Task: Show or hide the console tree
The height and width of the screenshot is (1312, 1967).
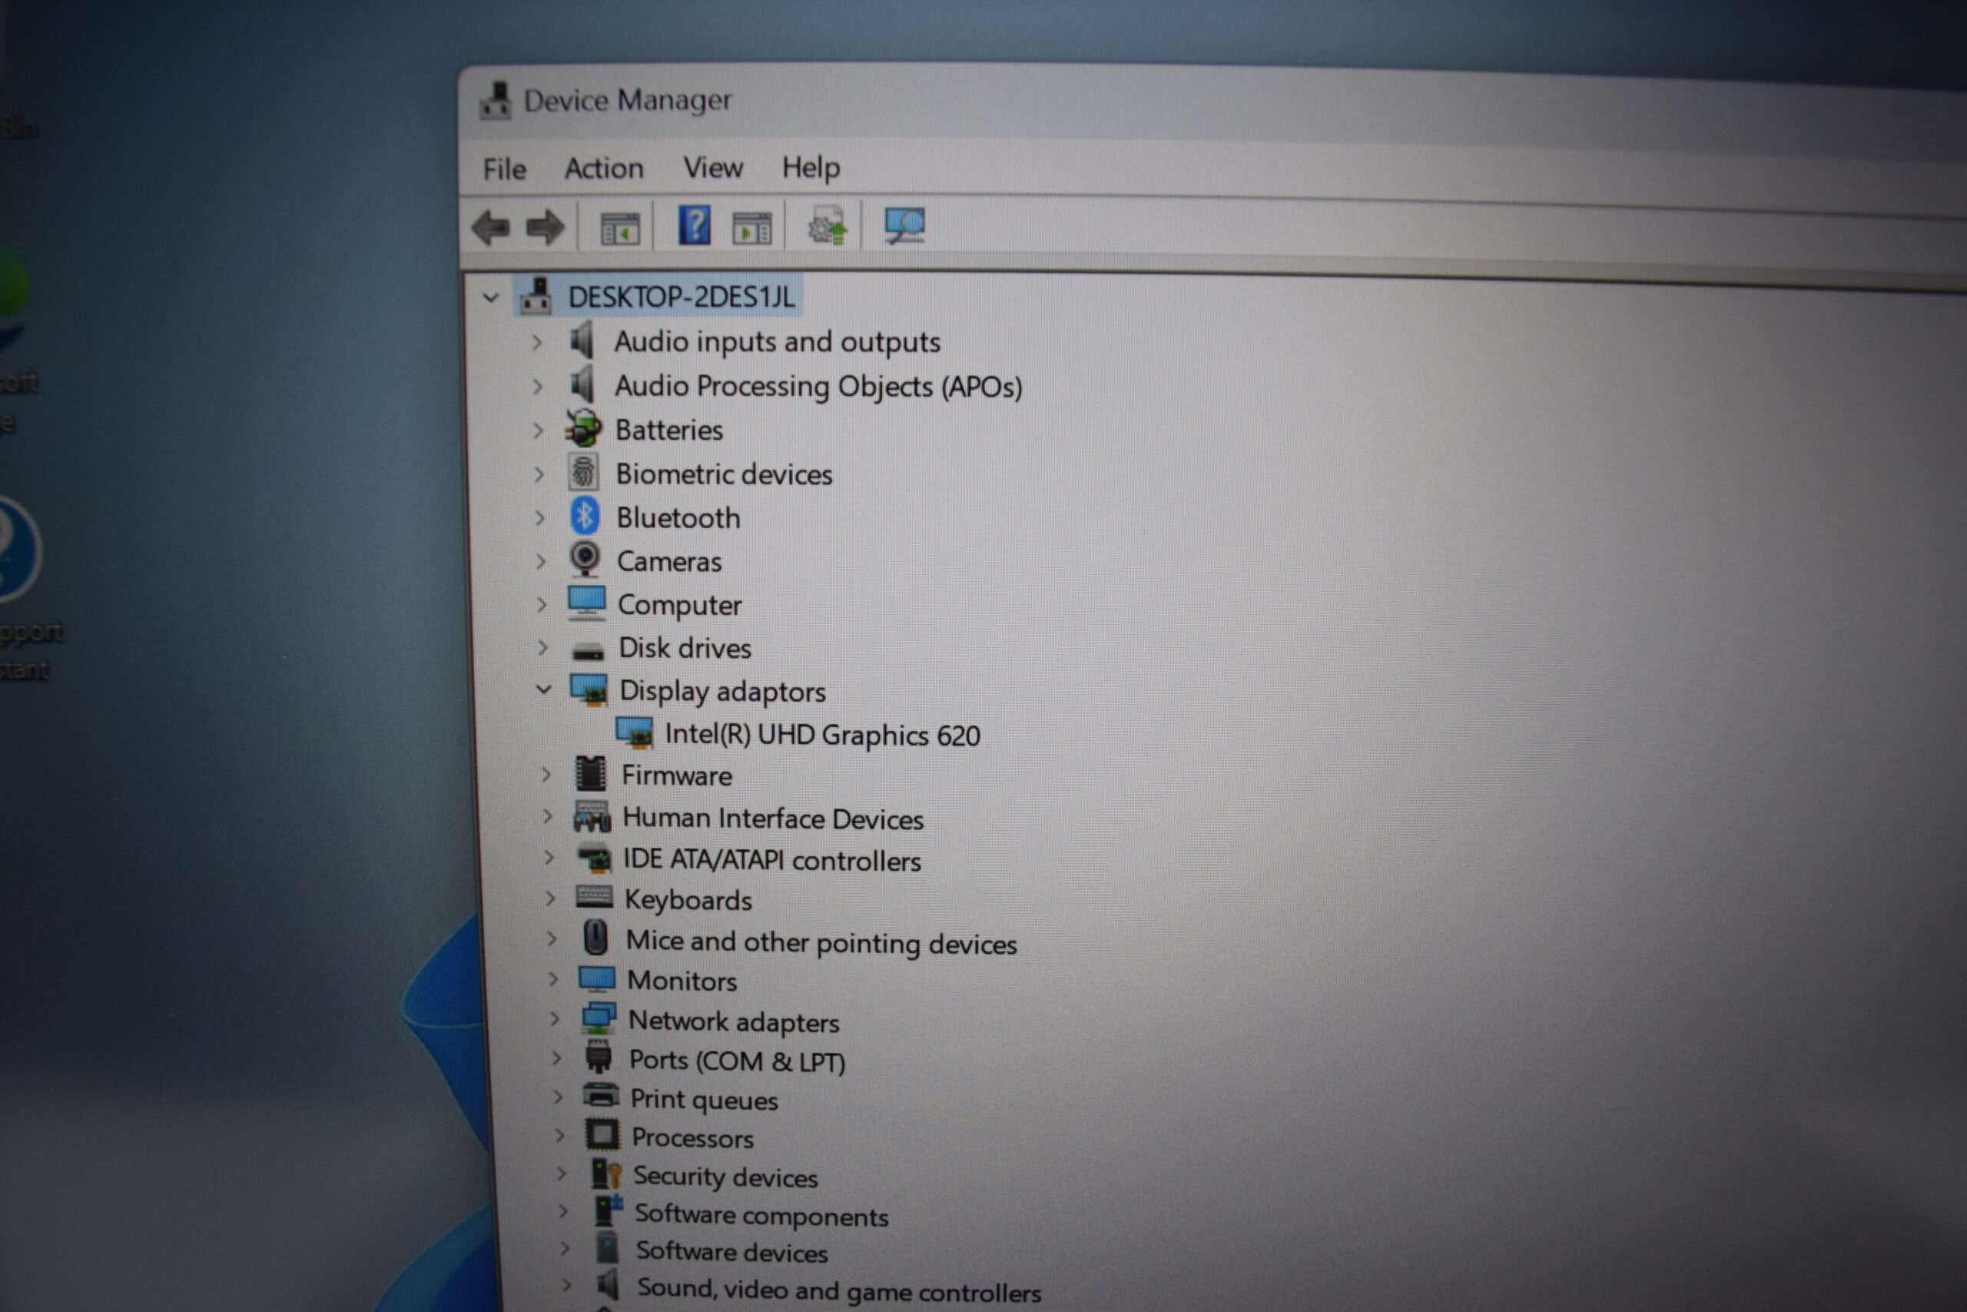Action: pyautogui.click(x=620, y=228)
